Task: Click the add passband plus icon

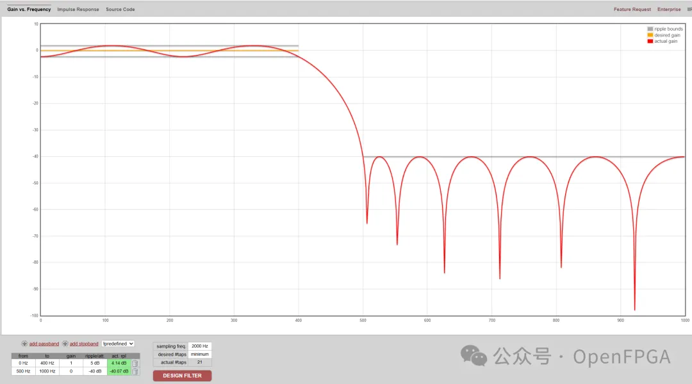Action: point(24,344)
